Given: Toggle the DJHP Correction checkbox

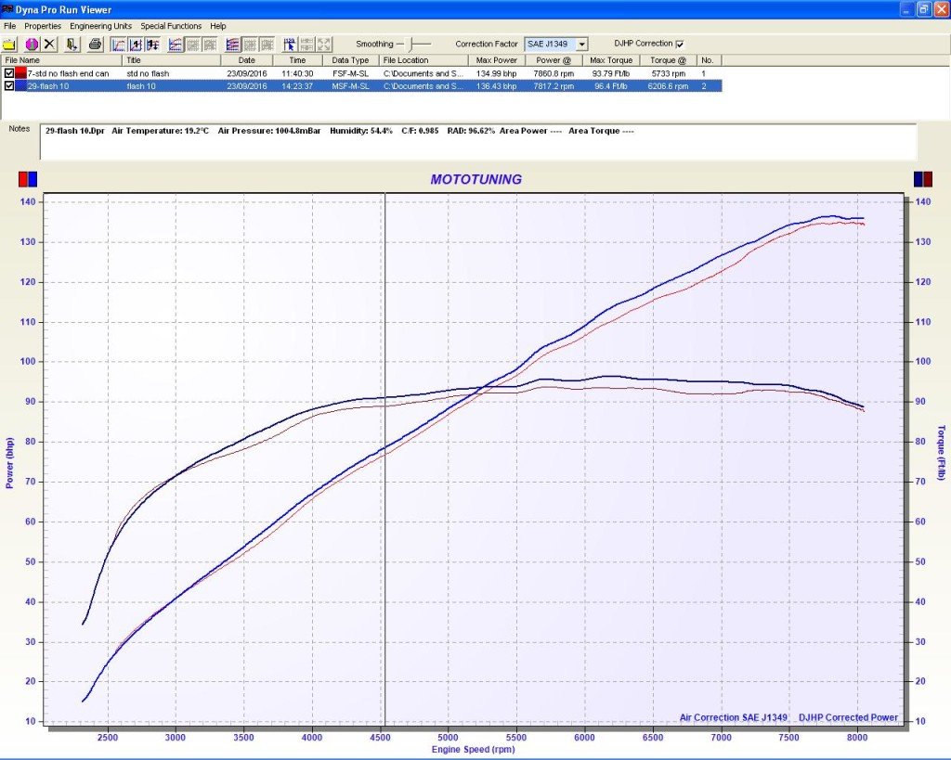Looking at the screenshot, I should [680, 44].
